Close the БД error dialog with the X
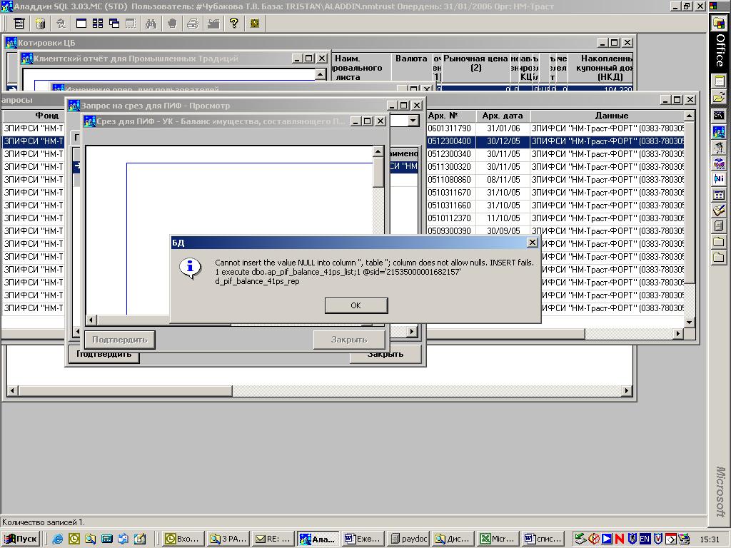The width and height of the screenshot is (731, 548). point(532,243)
